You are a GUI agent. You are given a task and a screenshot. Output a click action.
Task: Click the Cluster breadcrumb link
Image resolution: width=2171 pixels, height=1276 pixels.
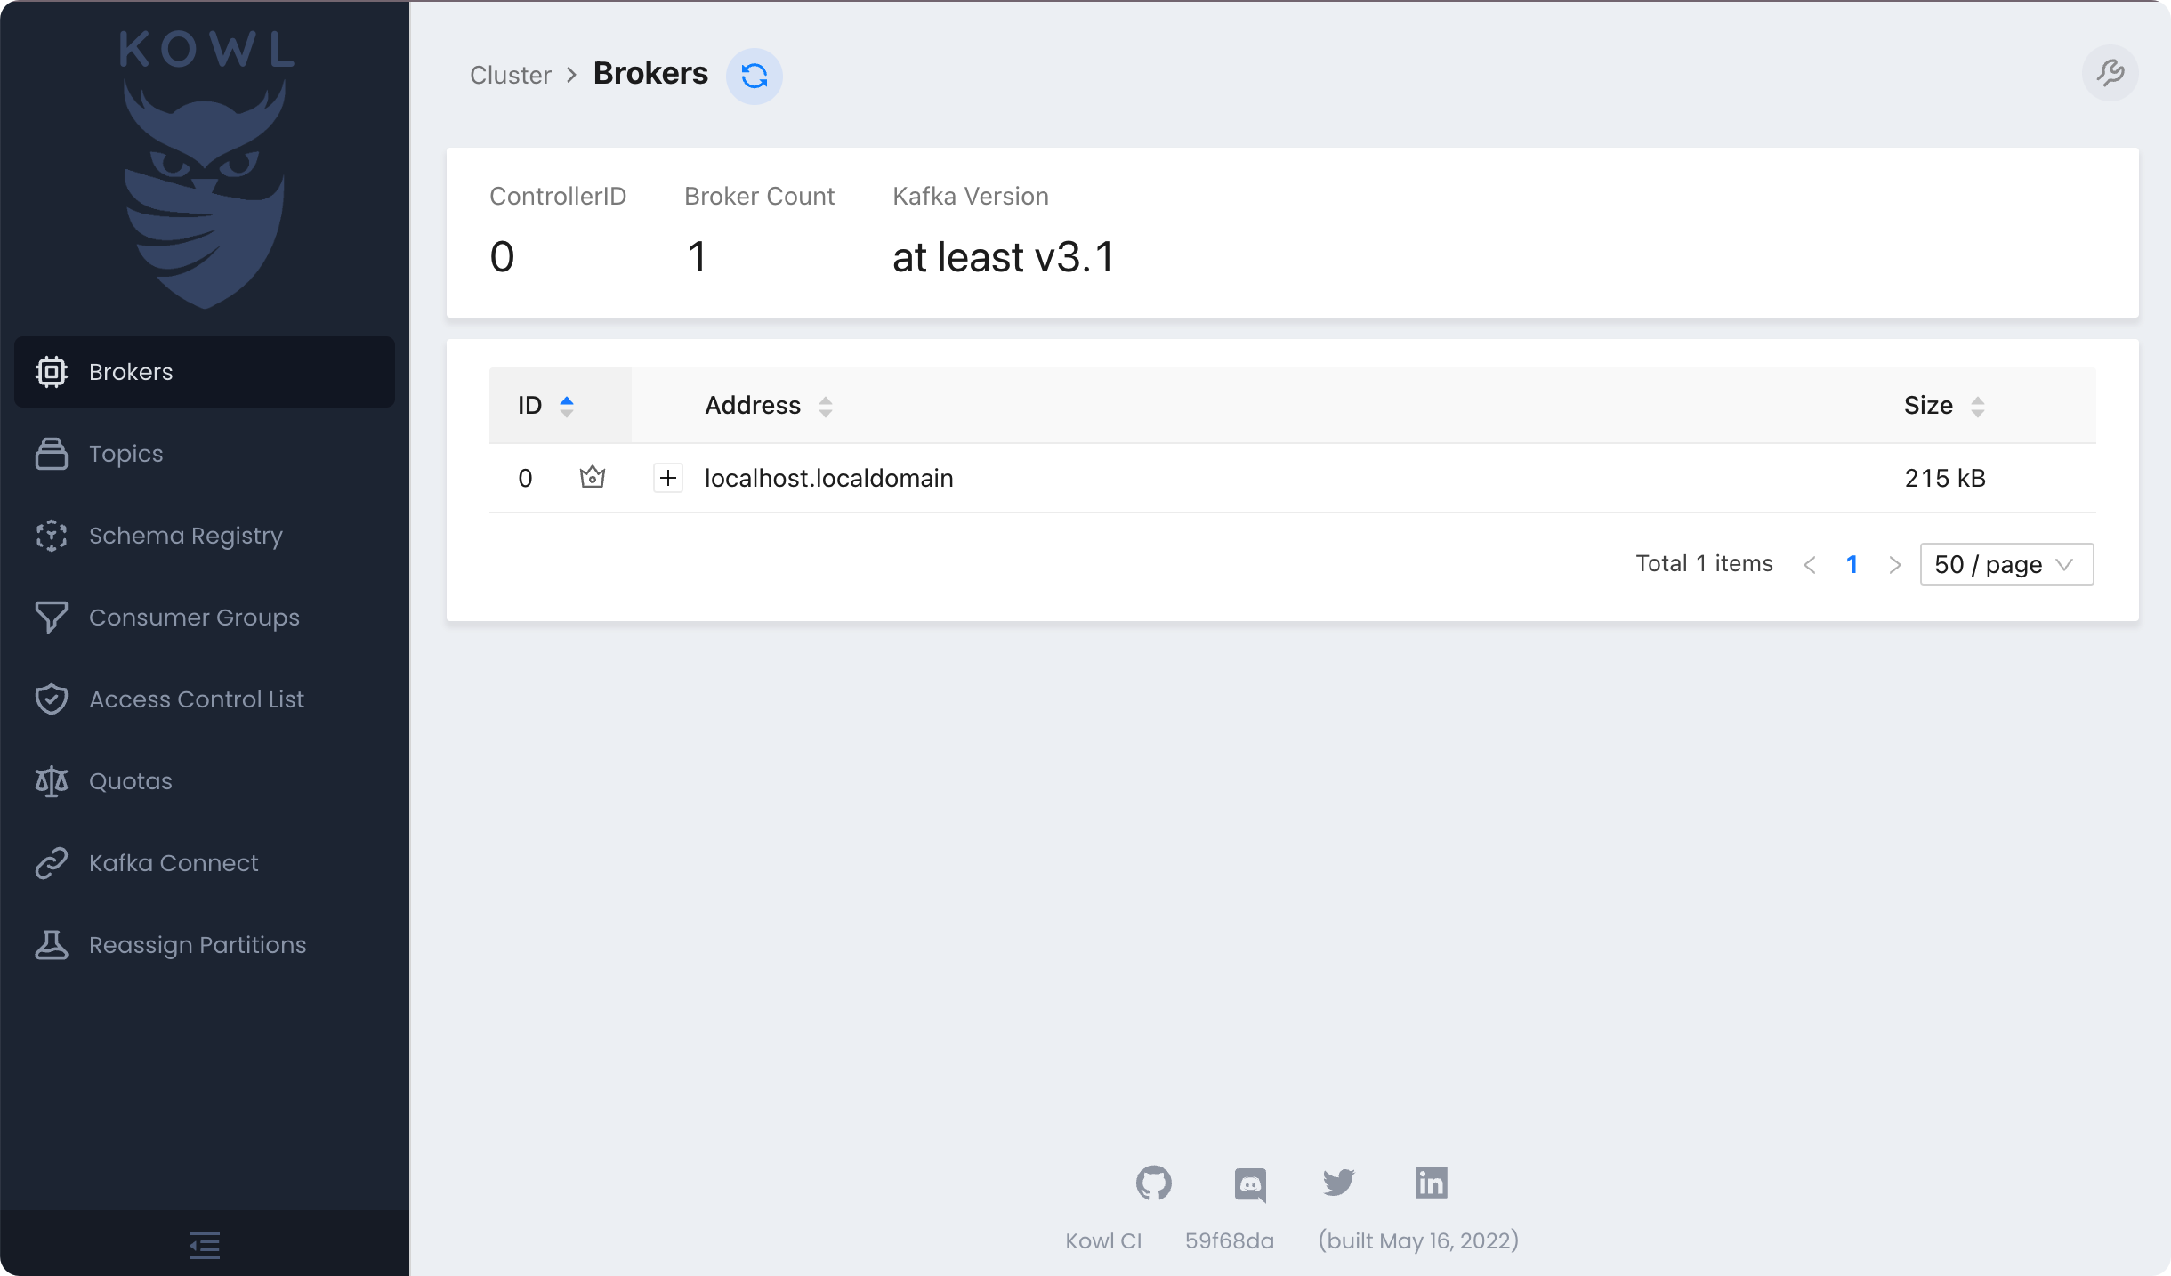(x=510, y=75)
